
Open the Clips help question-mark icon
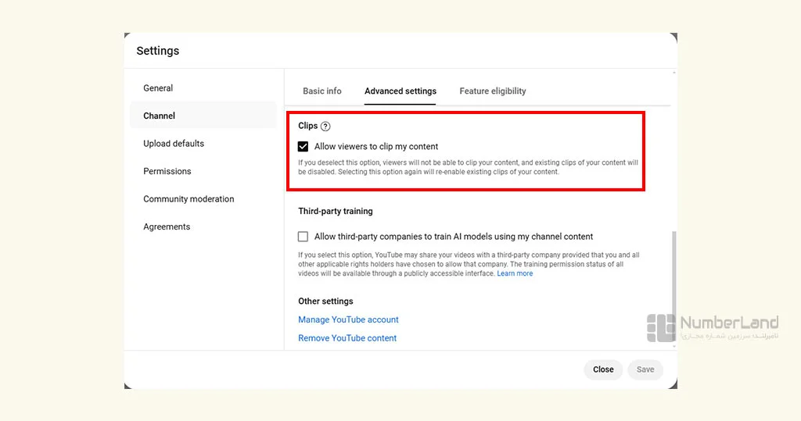[x=325, y=126]
